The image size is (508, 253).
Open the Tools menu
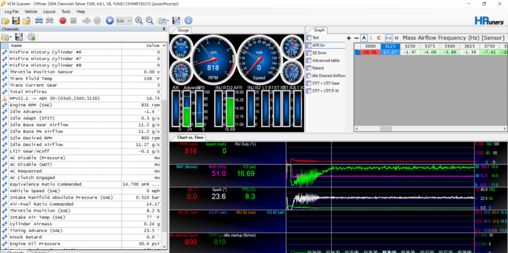point(66,11)
